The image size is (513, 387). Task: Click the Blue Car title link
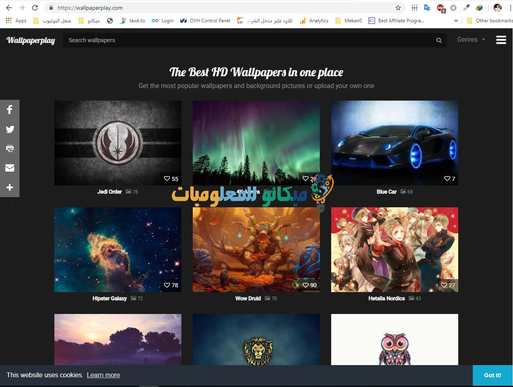[386, 192]
